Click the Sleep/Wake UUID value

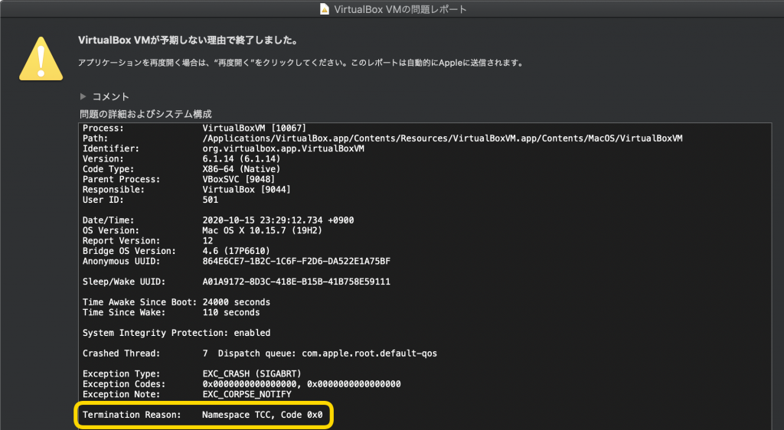tap(296, 282)
